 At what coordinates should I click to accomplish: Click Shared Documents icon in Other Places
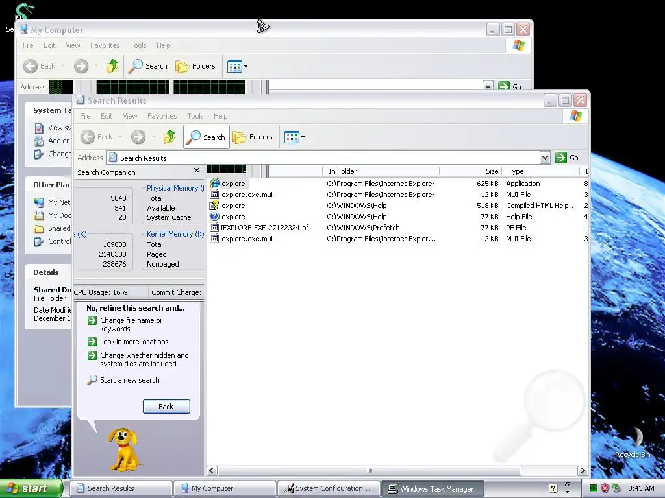(x=39, y=229)
